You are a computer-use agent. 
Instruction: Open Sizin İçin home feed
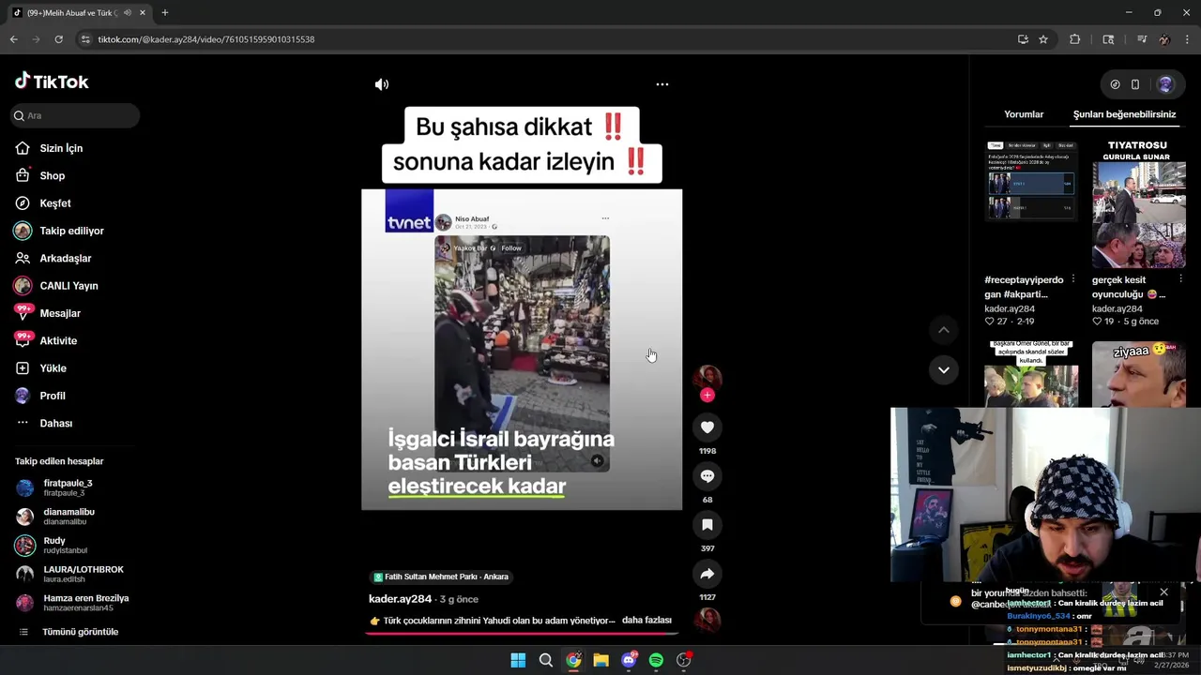(62, 148)
